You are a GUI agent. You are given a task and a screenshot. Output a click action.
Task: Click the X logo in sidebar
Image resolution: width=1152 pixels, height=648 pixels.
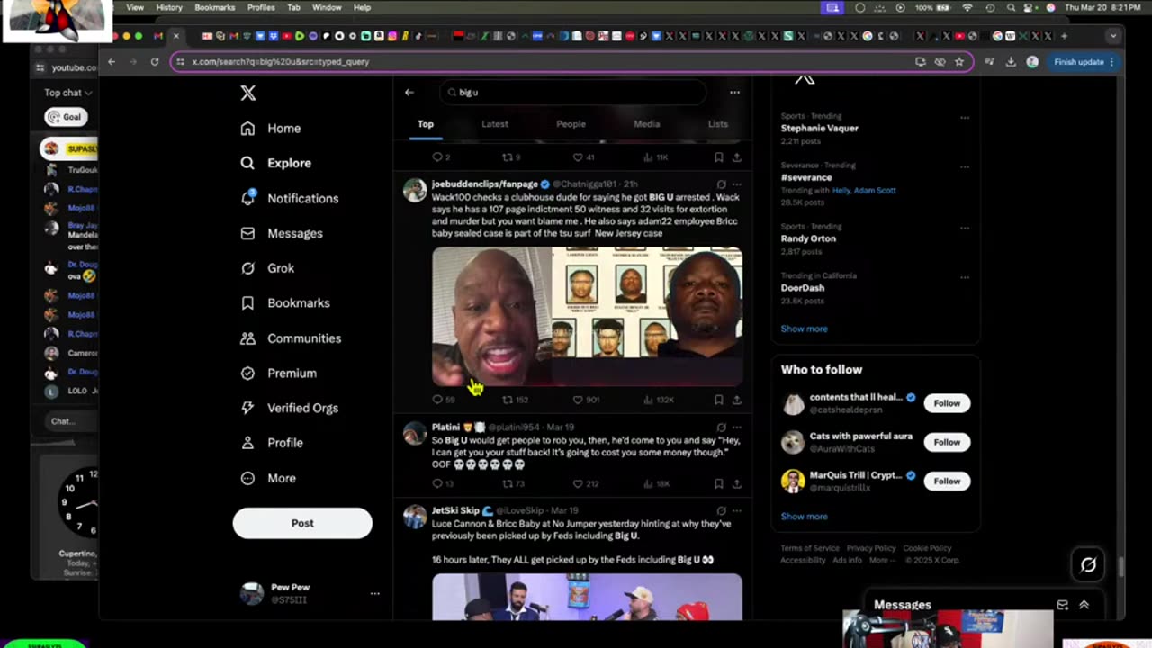248,93
